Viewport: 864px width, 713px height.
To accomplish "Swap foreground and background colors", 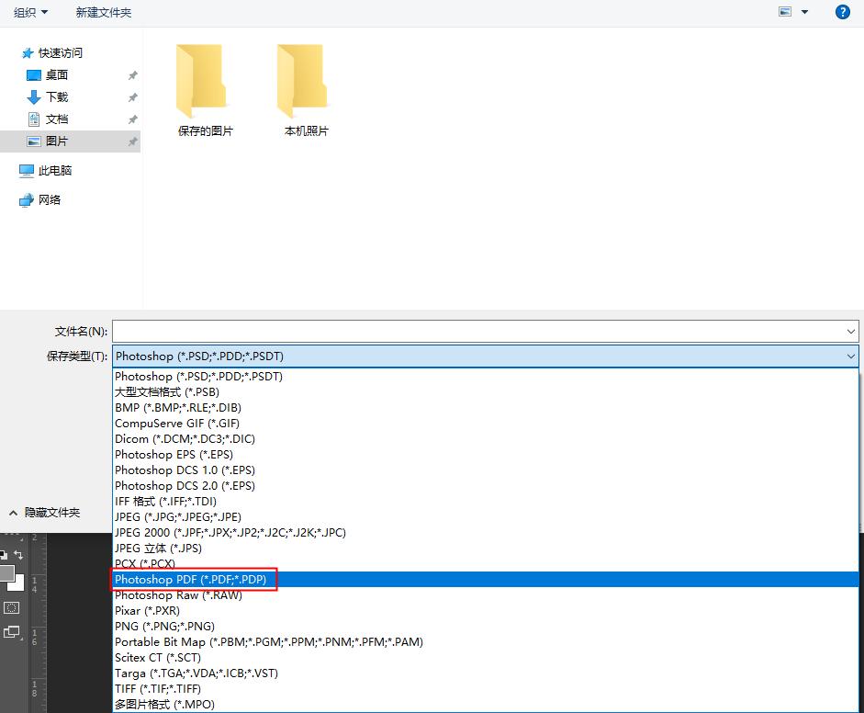I will point(18,553).
